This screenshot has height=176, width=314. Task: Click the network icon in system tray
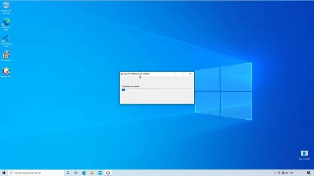pyautogui.click(x=283, y=173)
